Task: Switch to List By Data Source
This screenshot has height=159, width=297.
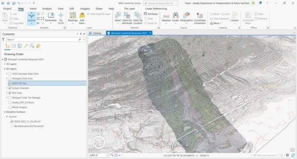Action: (x=14, y=46)
